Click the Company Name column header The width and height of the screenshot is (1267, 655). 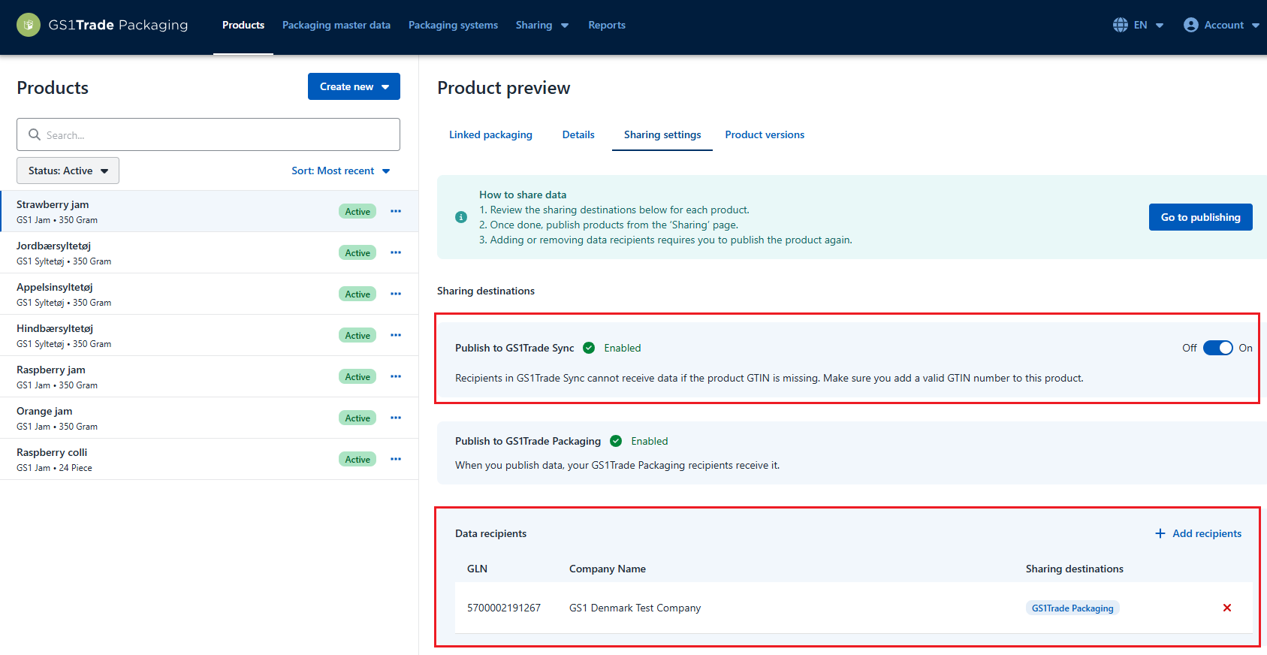[608, 569]
